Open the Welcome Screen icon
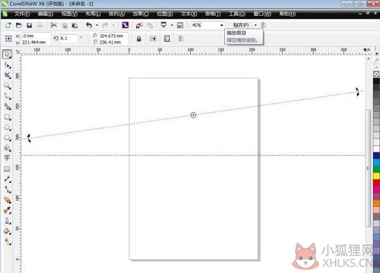380x273 pixels. 180,25
